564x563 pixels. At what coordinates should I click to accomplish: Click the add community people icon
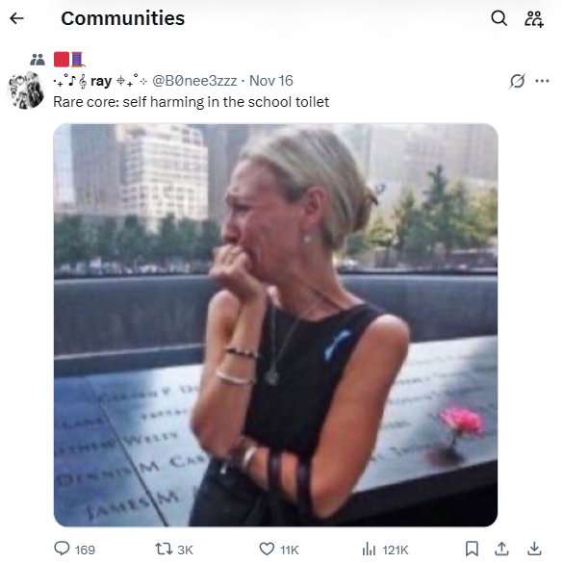click(x=534, y=18)
